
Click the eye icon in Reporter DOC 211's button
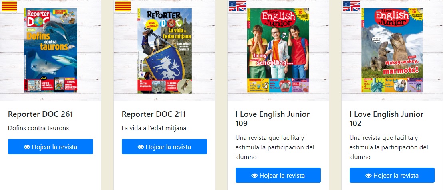pos(141,147)
